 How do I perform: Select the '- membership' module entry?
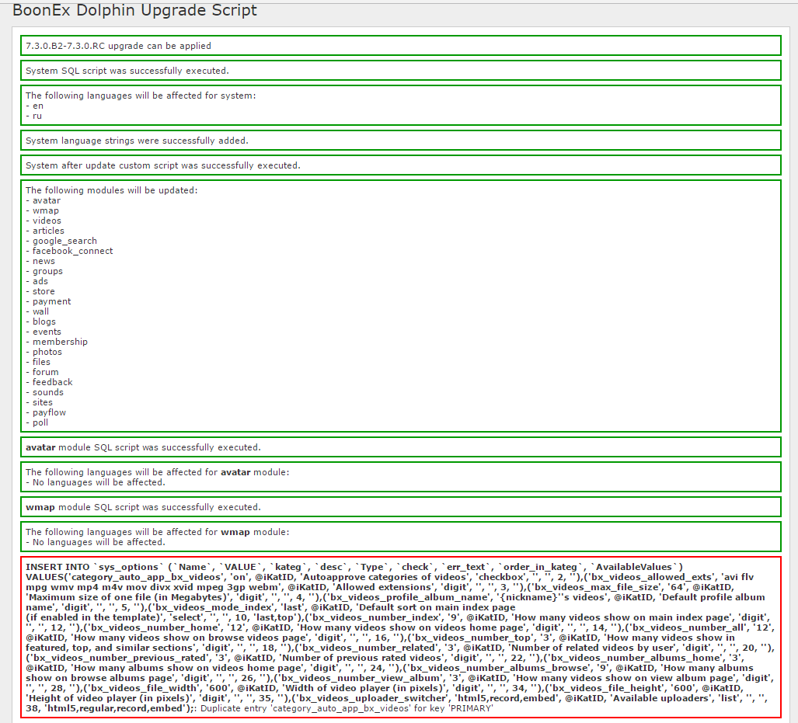57,342
